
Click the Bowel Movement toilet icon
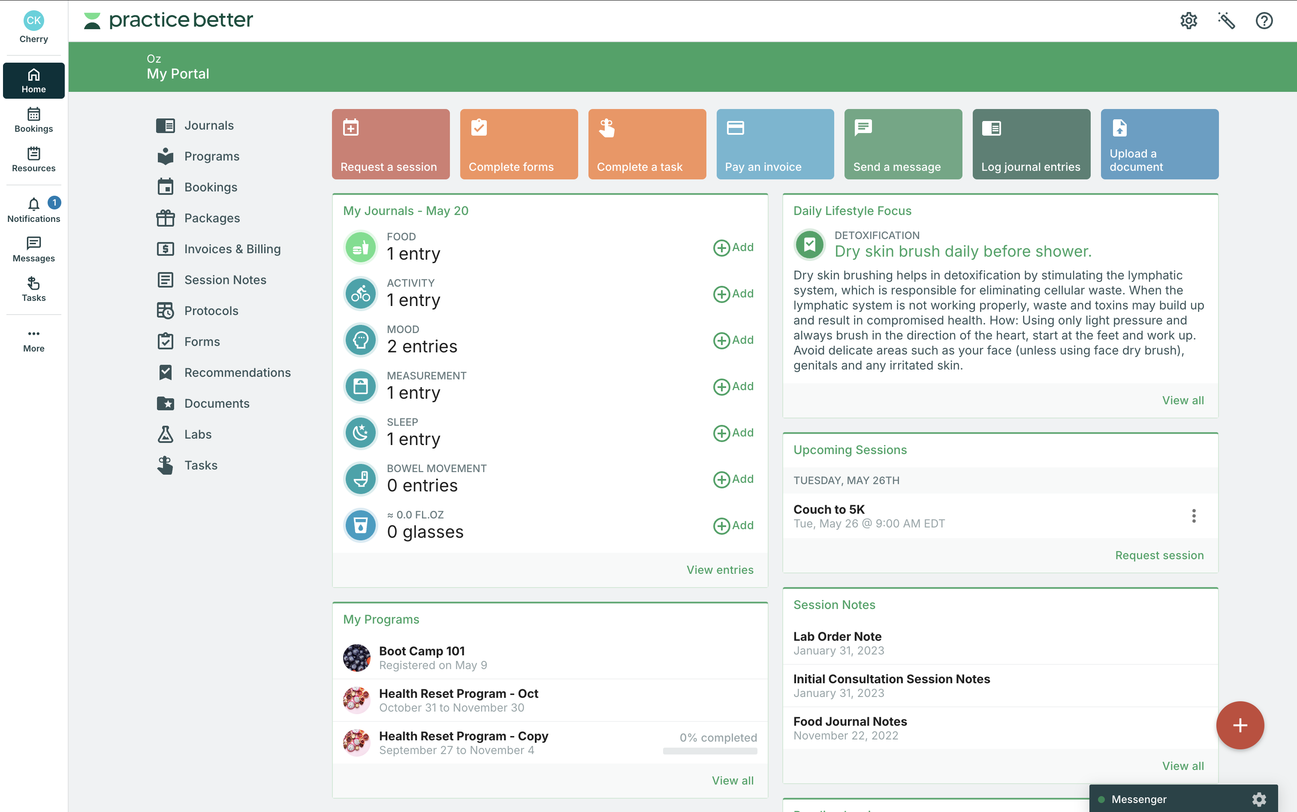361,479
